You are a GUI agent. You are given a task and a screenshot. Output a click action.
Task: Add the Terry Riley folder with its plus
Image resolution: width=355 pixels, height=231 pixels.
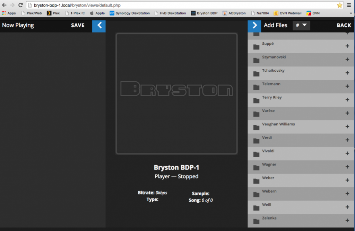tap(347, 100)
